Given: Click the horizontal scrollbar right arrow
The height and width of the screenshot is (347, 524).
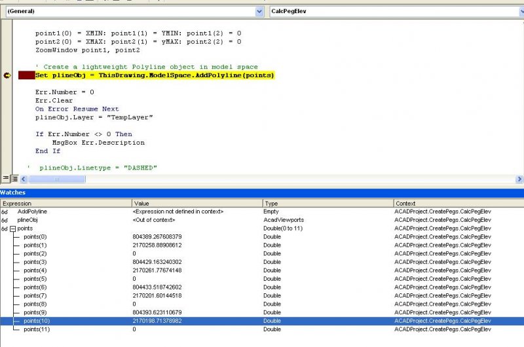Looking at the screenshot, I should (519, 179).
